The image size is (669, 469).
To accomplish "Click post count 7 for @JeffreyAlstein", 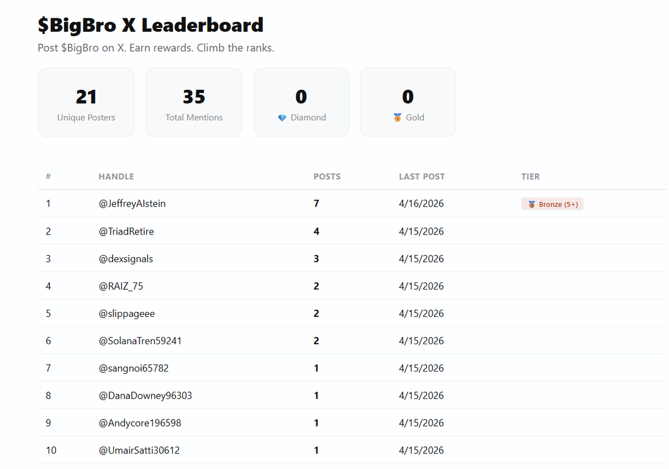I will point(316,204).
